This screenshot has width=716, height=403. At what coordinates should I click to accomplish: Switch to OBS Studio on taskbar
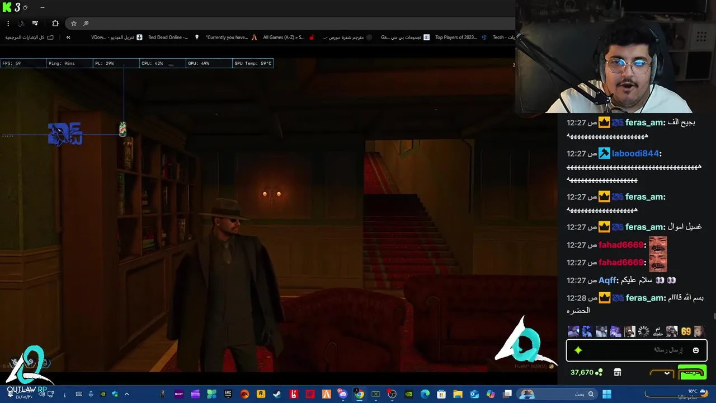392,394
